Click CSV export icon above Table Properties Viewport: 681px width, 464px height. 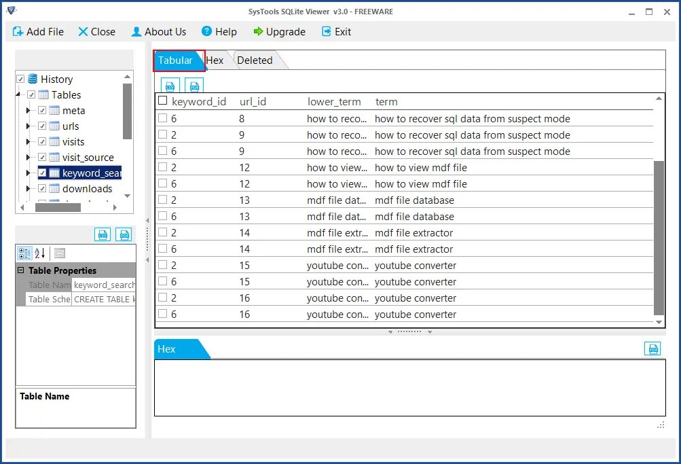click(103, 234)
